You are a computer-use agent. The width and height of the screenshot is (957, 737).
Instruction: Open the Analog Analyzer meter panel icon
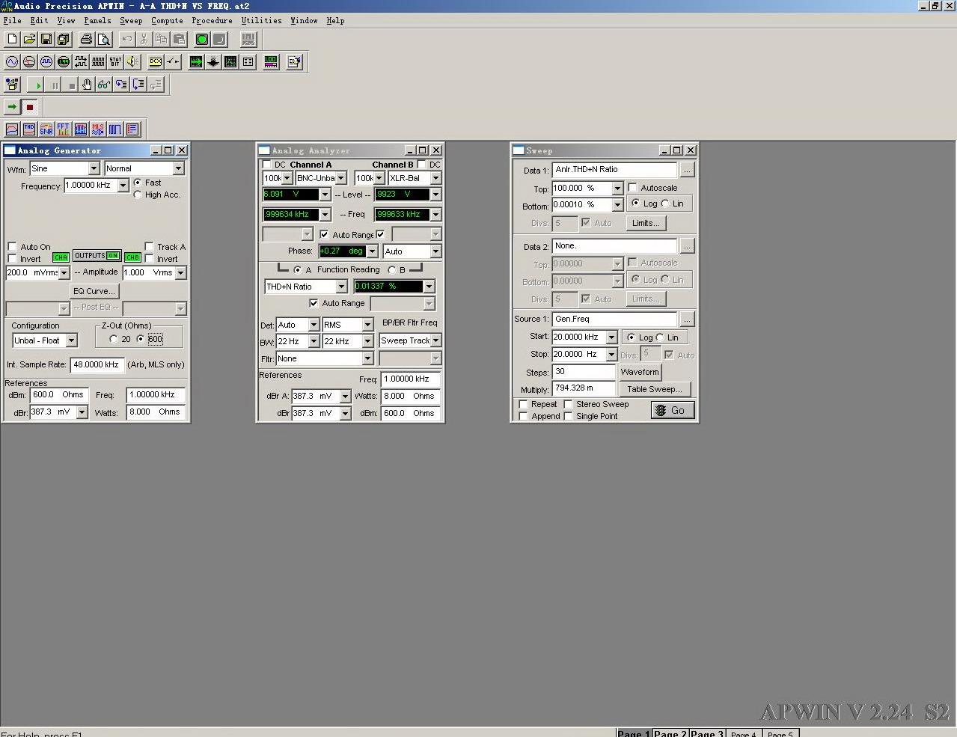pos(29,62)
